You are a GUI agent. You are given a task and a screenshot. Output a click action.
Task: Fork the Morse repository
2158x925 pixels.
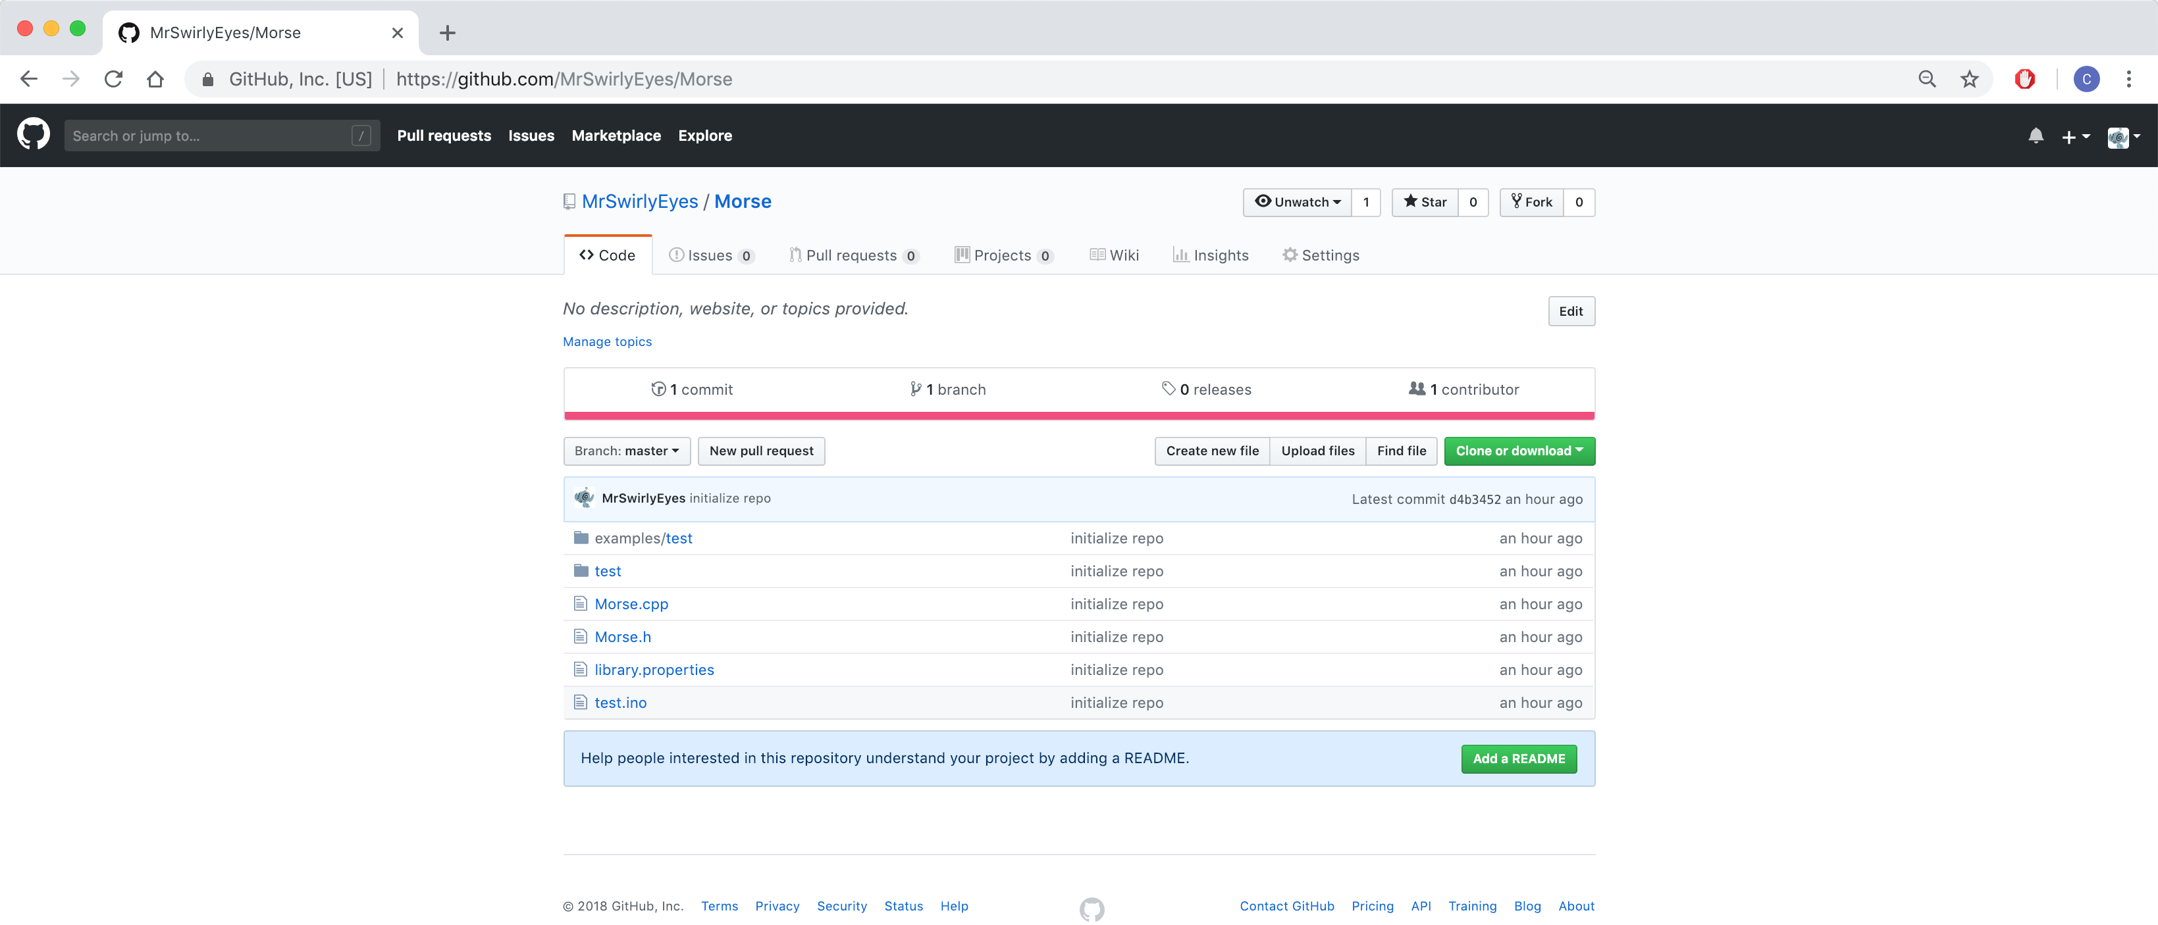1531,202
